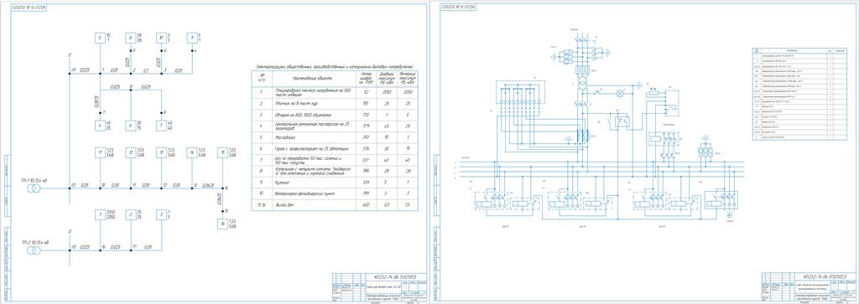Select the last consumers table row, 11..16
The height and width of the screenshot is (304, 859).
click(338, 204)
